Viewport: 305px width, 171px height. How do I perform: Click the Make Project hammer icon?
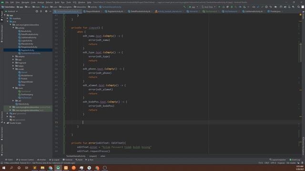click(184, 7)
